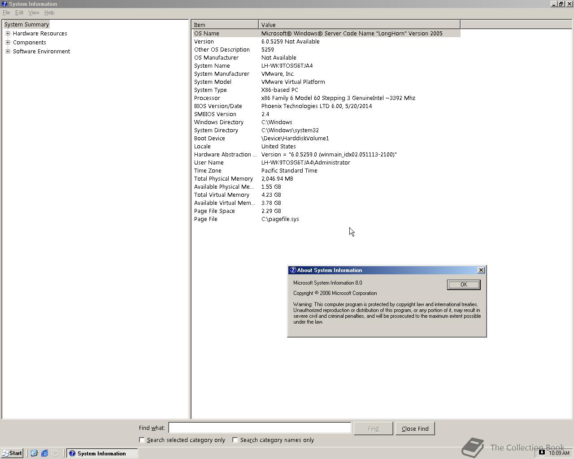Close the About System Information dialog with X
This screenshot has height=459, width=574.
(481, 270)
